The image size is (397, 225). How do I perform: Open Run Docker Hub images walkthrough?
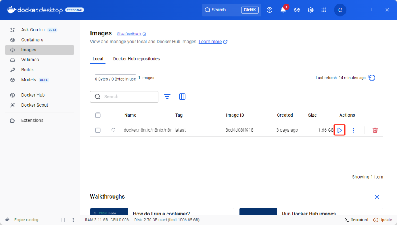(311, 212)
